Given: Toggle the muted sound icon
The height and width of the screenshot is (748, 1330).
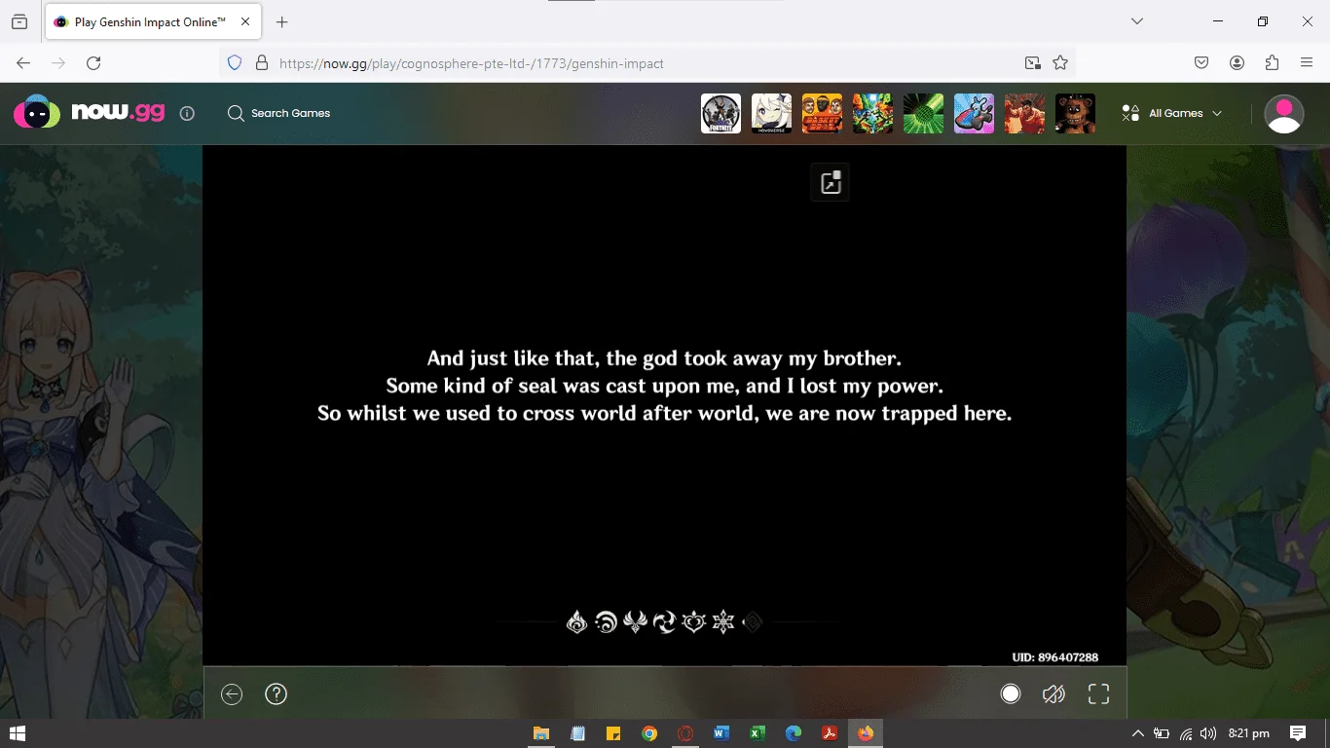Looking at the screenshot, I should click(x=1053, y=693).
